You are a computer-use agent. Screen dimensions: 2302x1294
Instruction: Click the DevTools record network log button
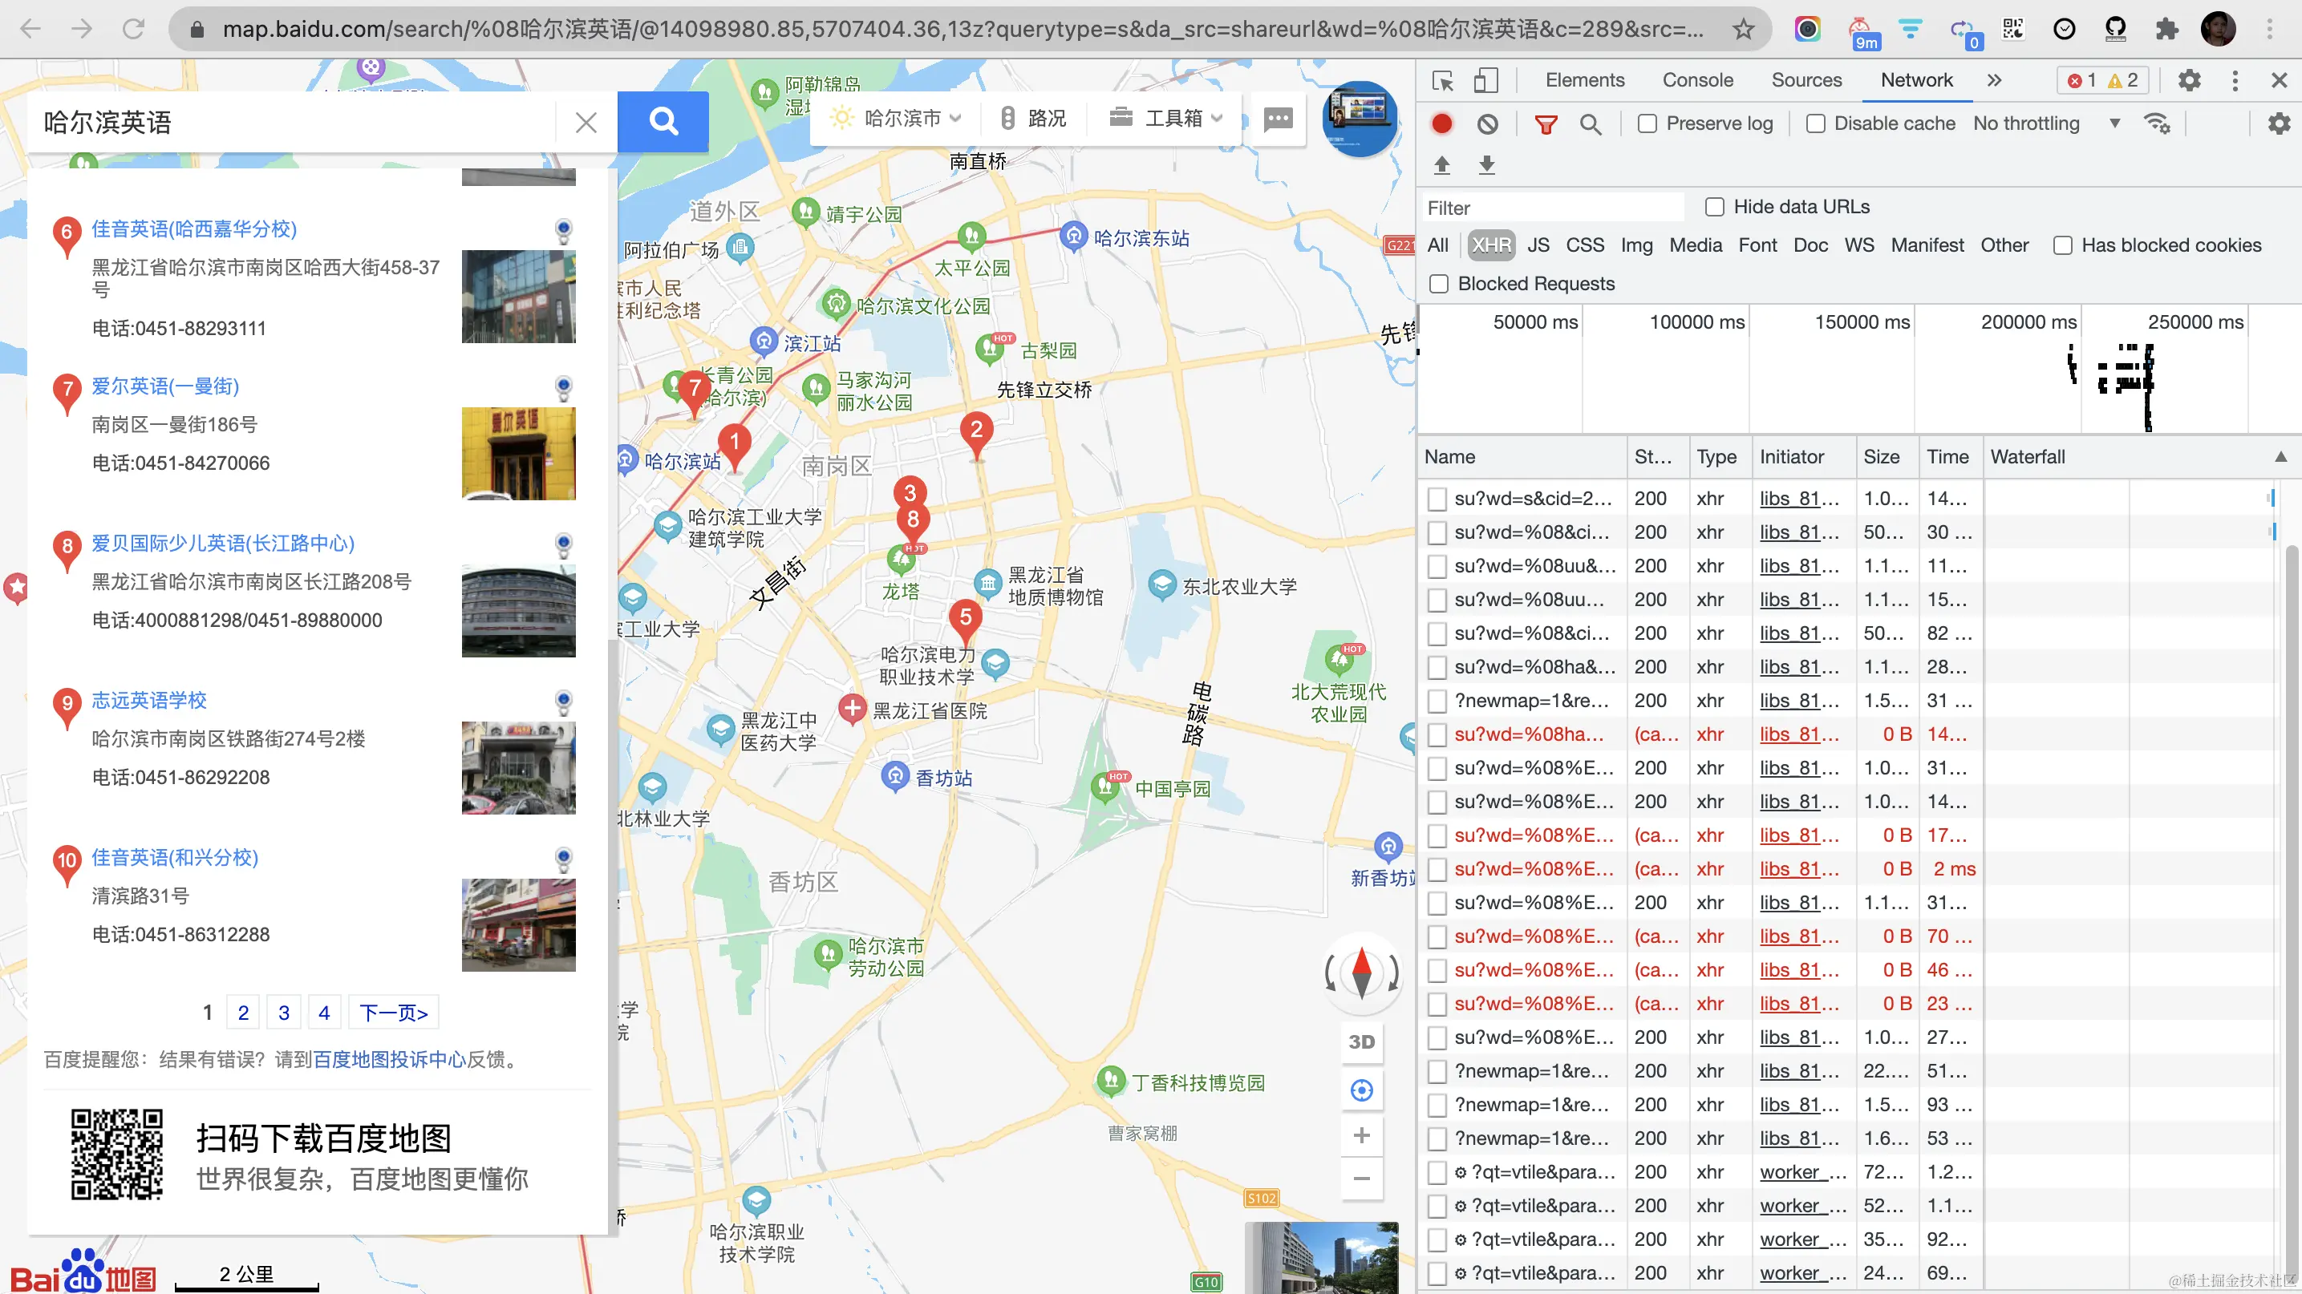click(x=1441, y=123)
